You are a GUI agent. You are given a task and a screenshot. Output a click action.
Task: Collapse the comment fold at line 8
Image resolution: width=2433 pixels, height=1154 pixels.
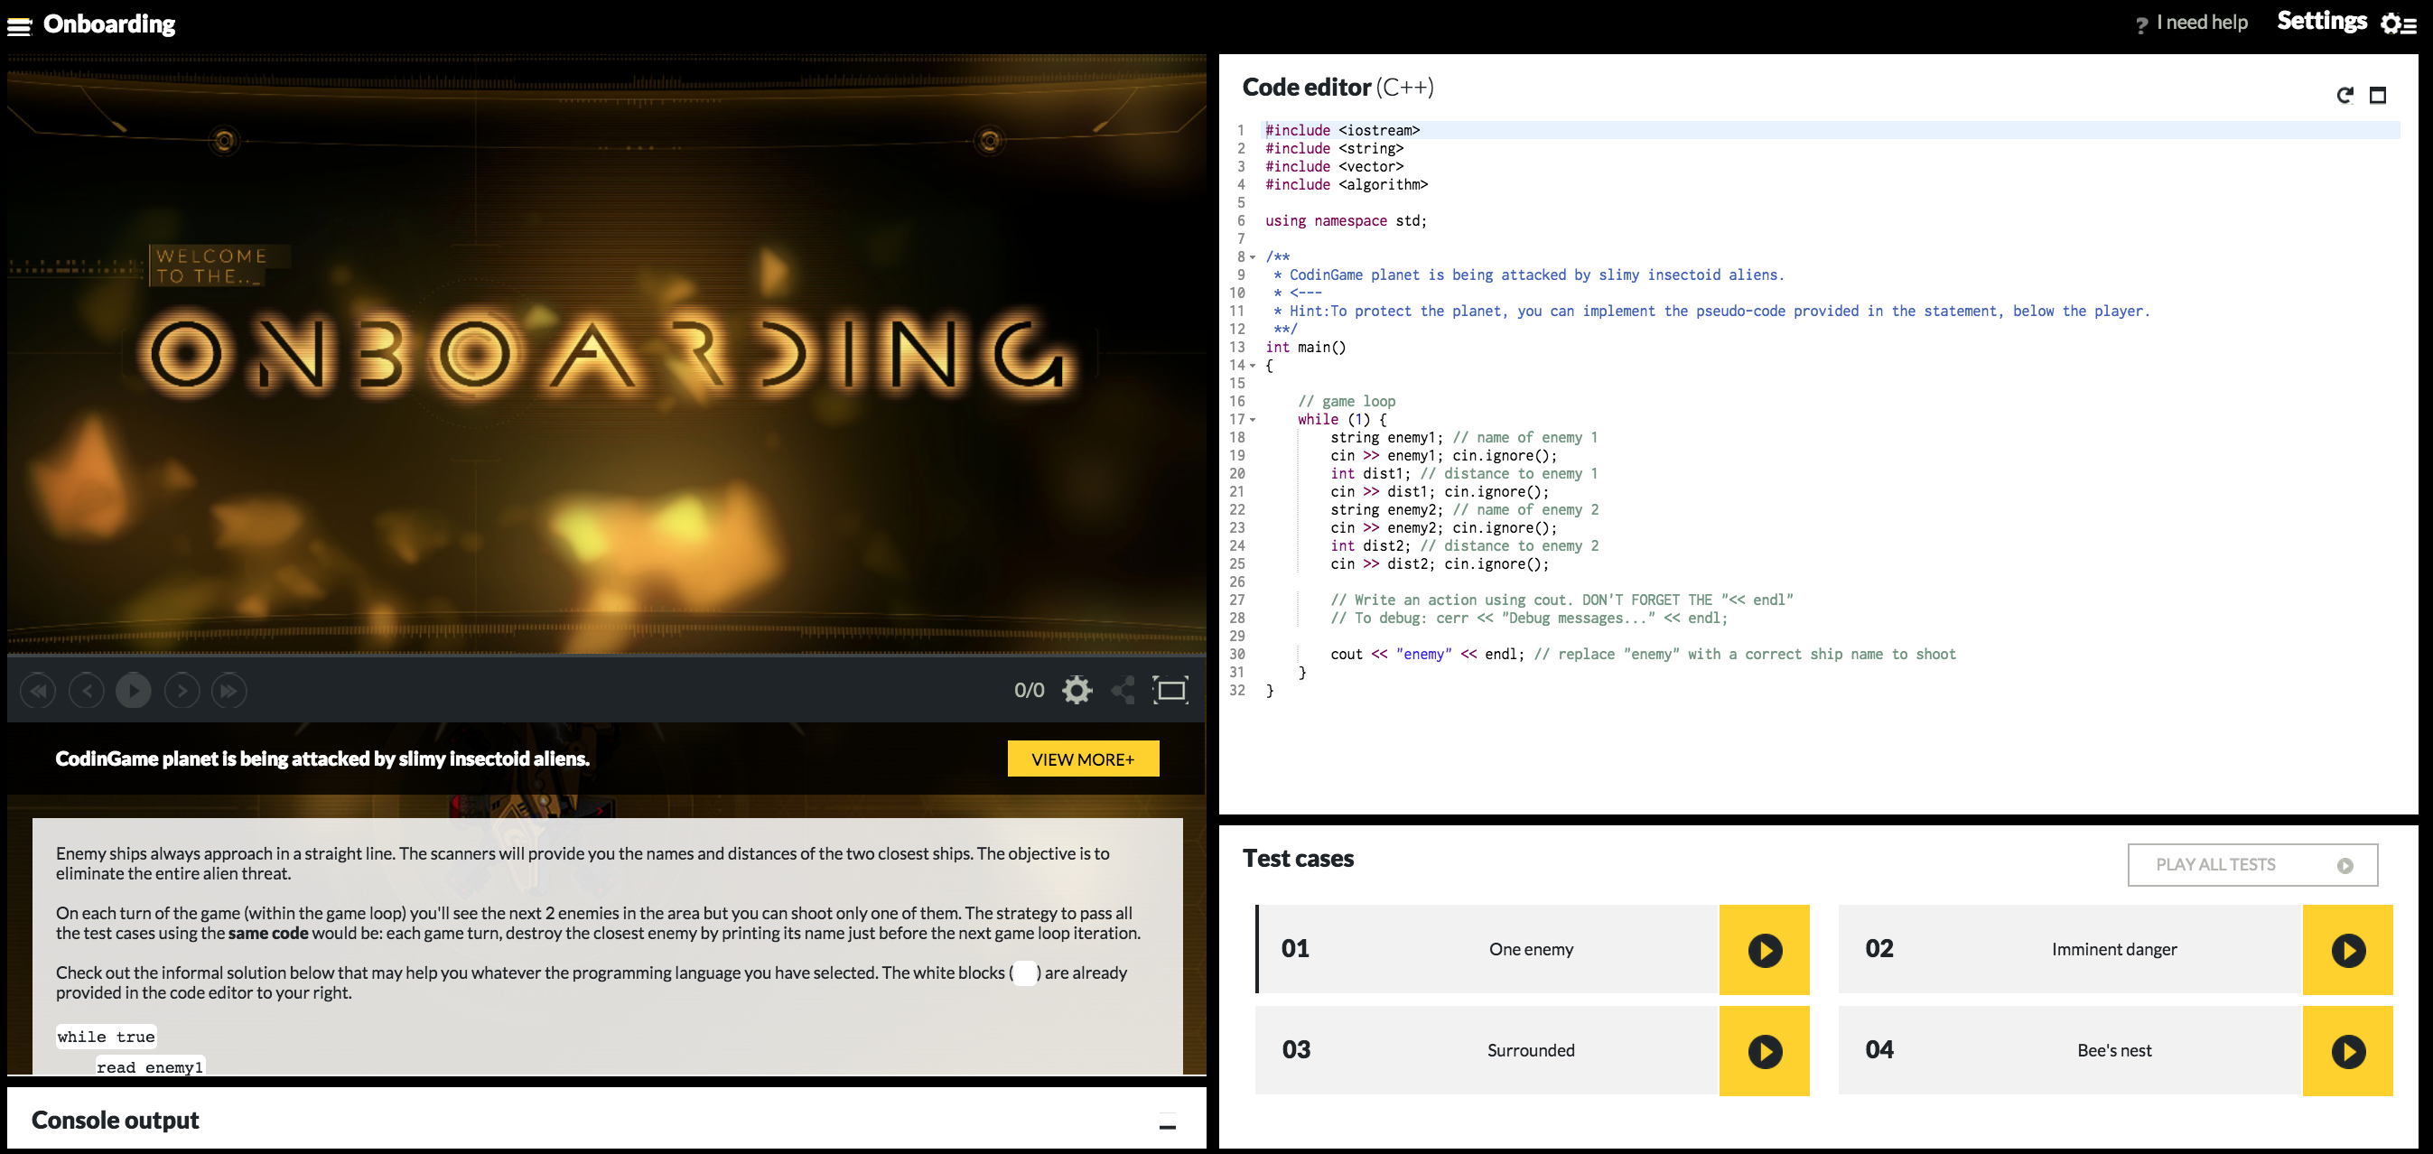click(x=1253, y=258)
